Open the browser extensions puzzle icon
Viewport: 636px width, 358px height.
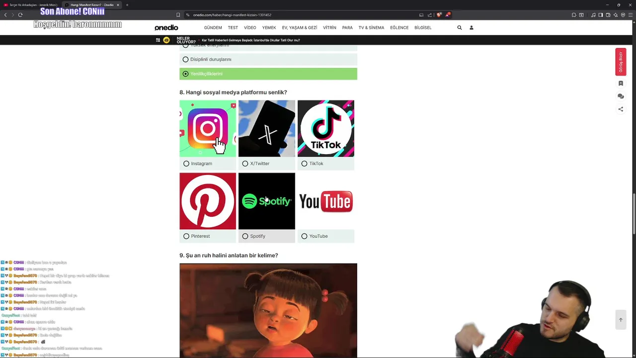pyautogui.click(x=574, y=15)
